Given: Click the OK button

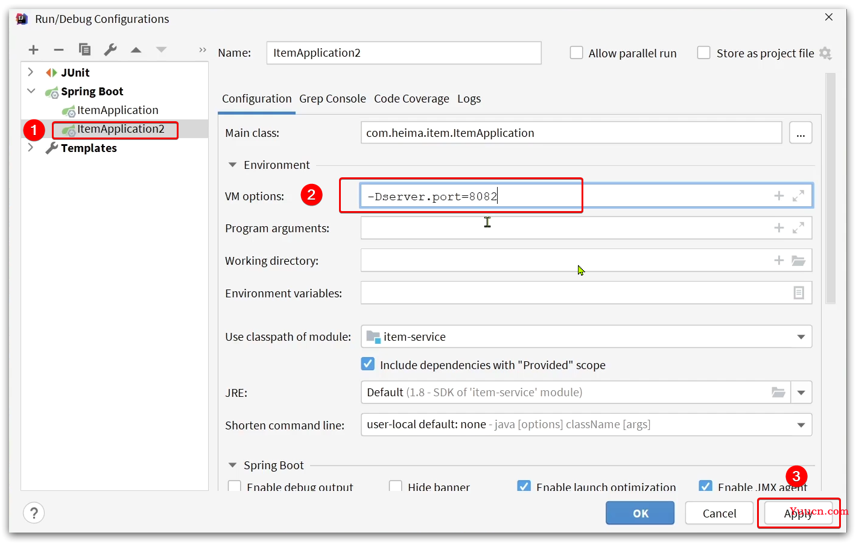Looking at the screenshot, I should 640,513.
